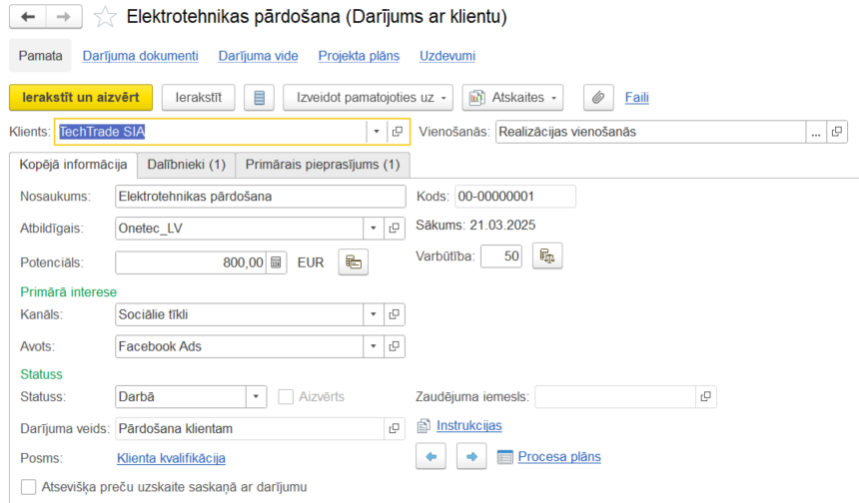This screenshot has width=859, height=503.
Task: Move to the previous stage arrow
Action: pyautogui.click(x=430, y=457)
